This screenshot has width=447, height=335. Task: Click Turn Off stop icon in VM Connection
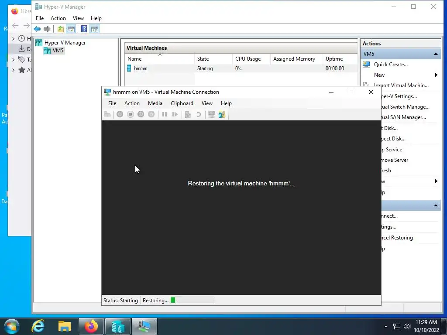tap(130, 114)
